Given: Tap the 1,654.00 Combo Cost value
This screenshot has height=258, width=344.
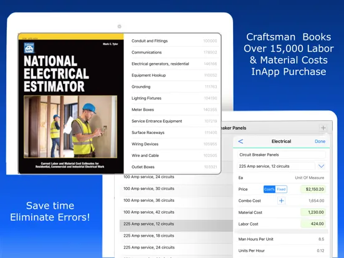Looking at the screenshot, I should 317,201.
